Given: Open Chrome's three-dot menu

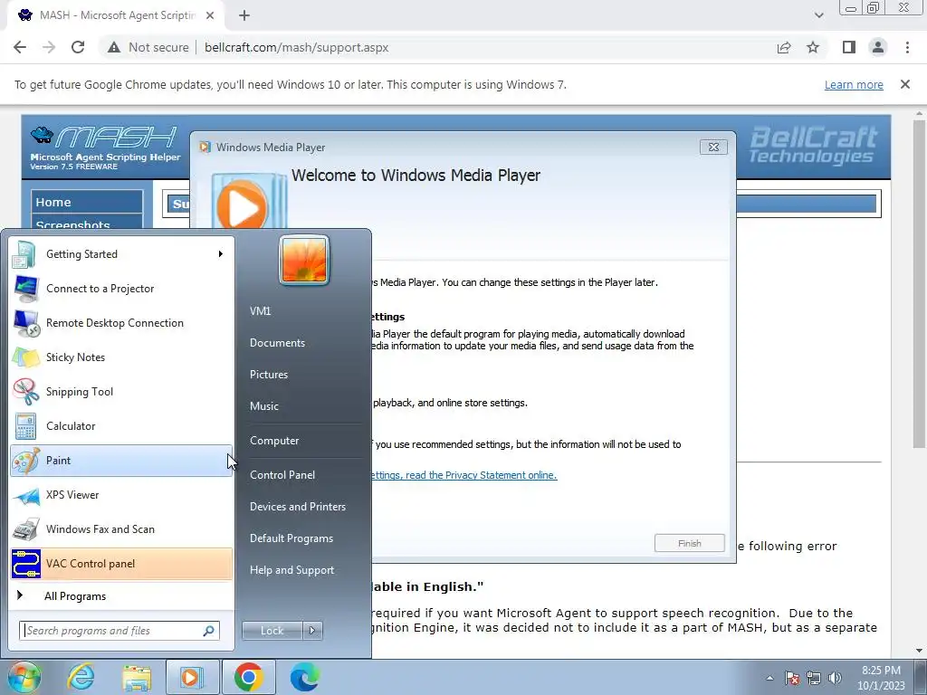Looking at the screenshot, I should pyautogui.click(x=907, y=47).
